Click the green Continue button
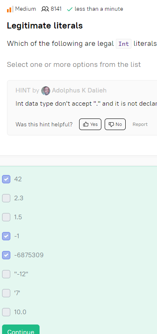 pyautogui.click(x=21, y=329)
